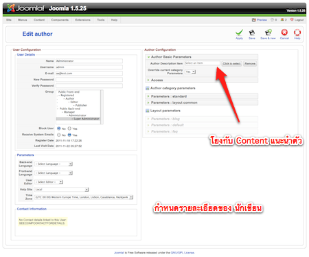Open the Front-end Language dropdown

coord(54,173)
